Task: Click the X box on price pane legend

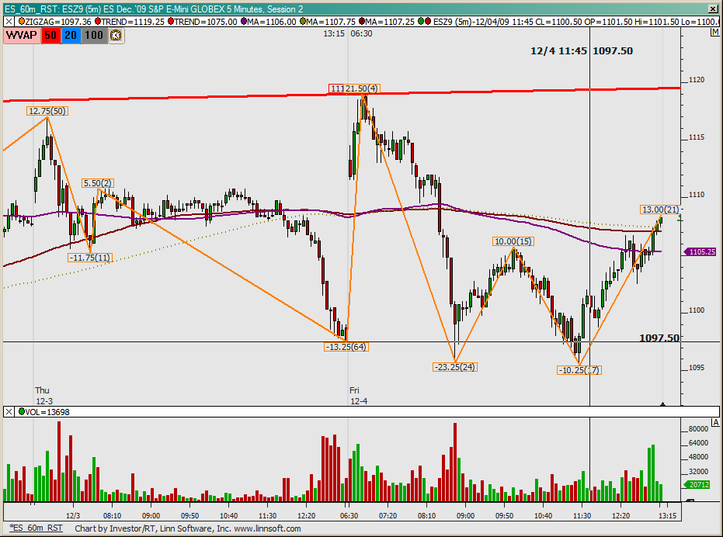Action: (x=9, y=23)
